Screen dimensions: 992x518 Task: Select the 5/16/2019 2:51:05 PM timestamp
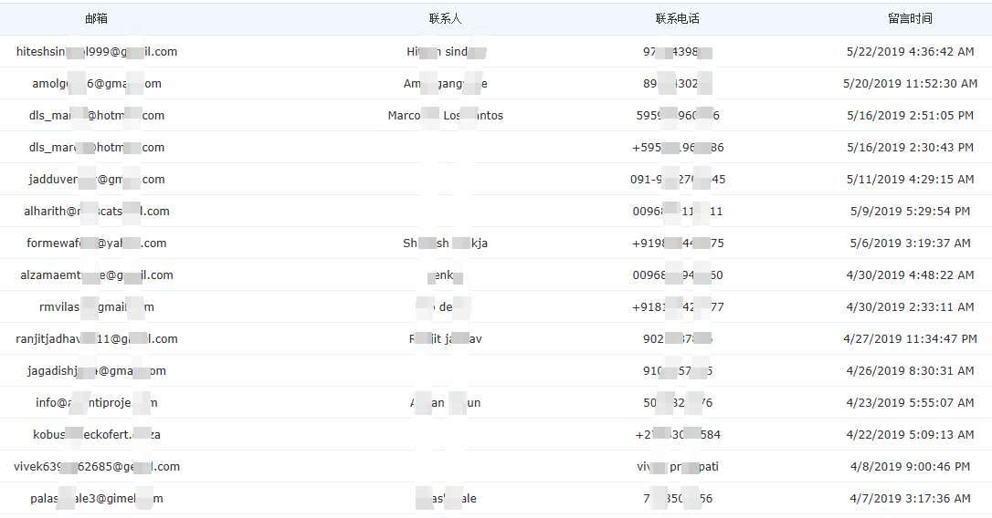click(x=910, y=116)
